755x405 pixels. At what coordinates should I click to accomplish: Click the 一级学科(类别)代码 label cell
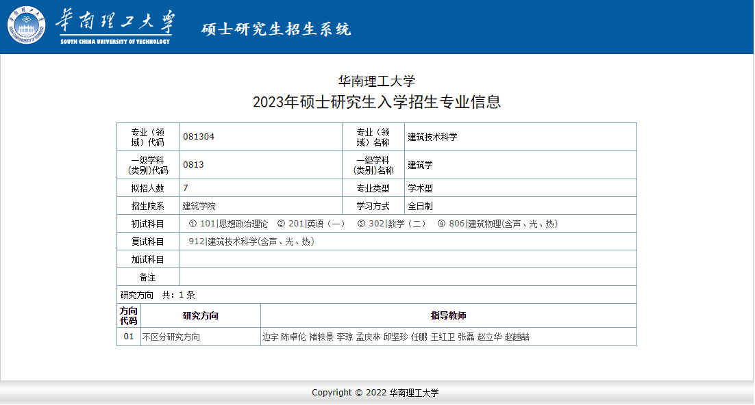(x=148, y=165)
